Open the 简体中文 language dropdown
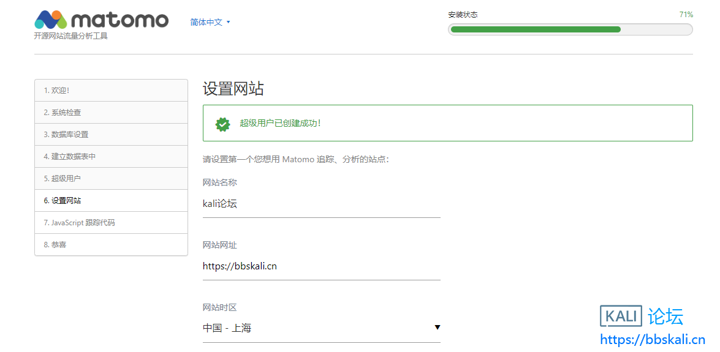Screen dimensions: 720x352 click(x=207, y=22)
